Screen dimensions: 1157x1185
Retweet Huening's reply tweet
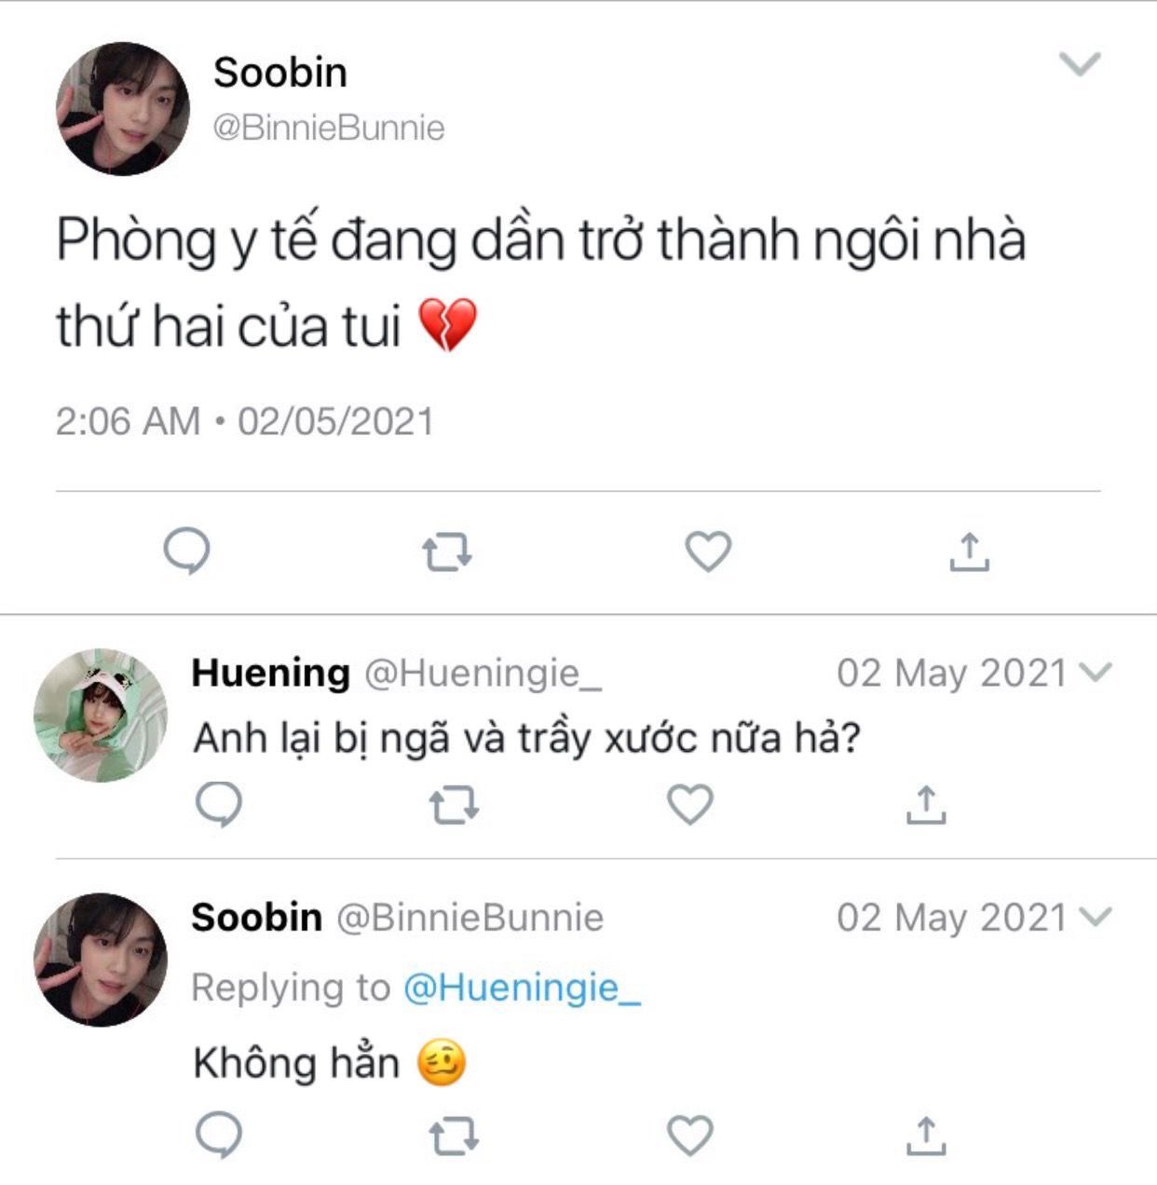click(454, 805)
